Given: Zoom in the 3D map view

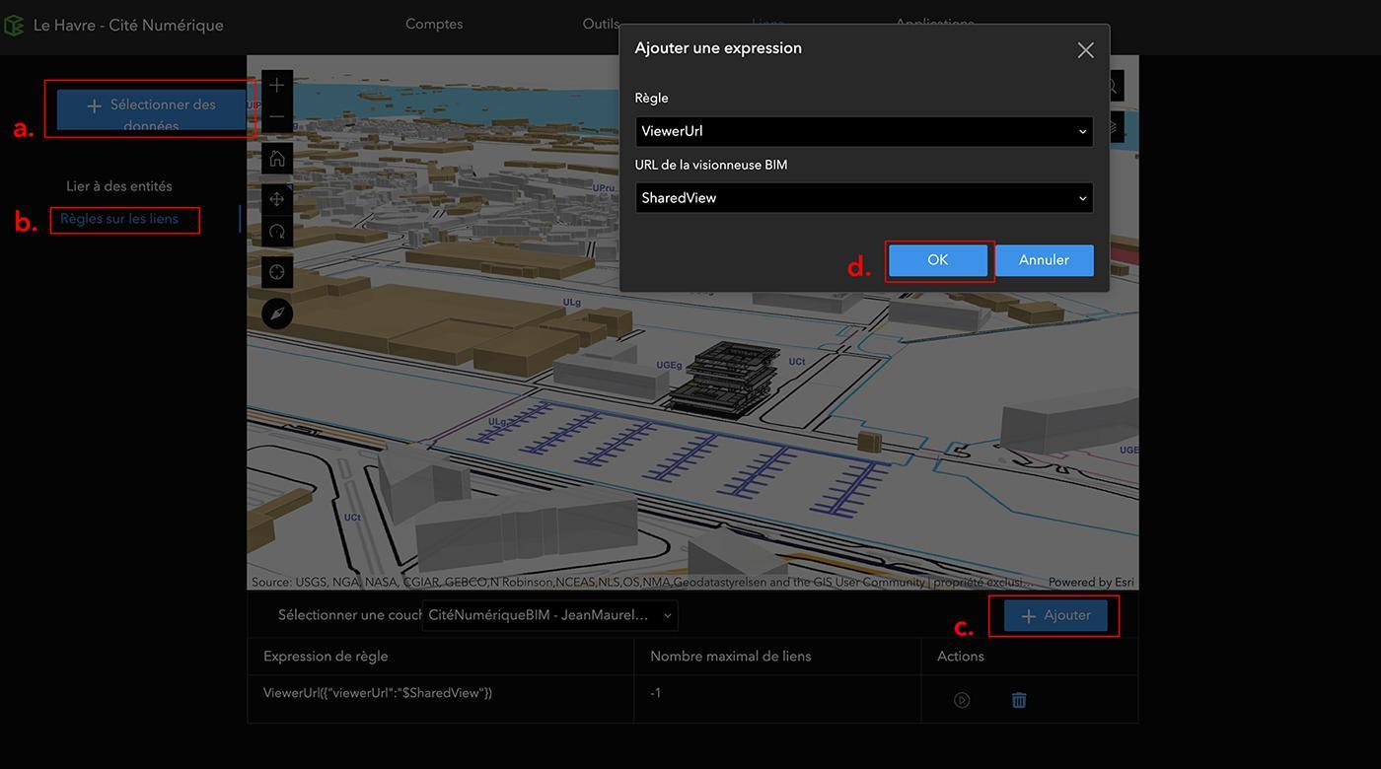Looking at the screenshot, I should (x=277, y=86).
